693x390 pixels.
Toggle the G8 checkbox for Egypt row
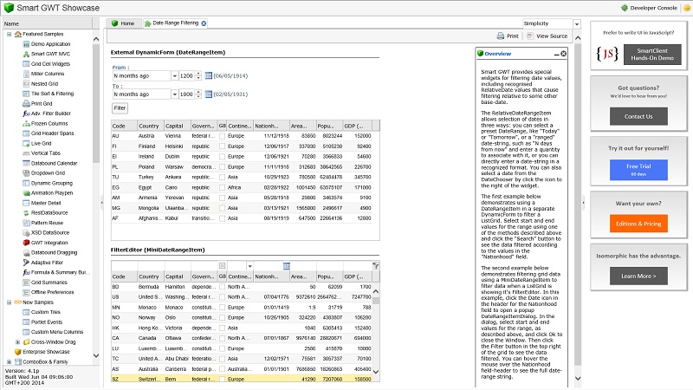click(x=222, y=187)
